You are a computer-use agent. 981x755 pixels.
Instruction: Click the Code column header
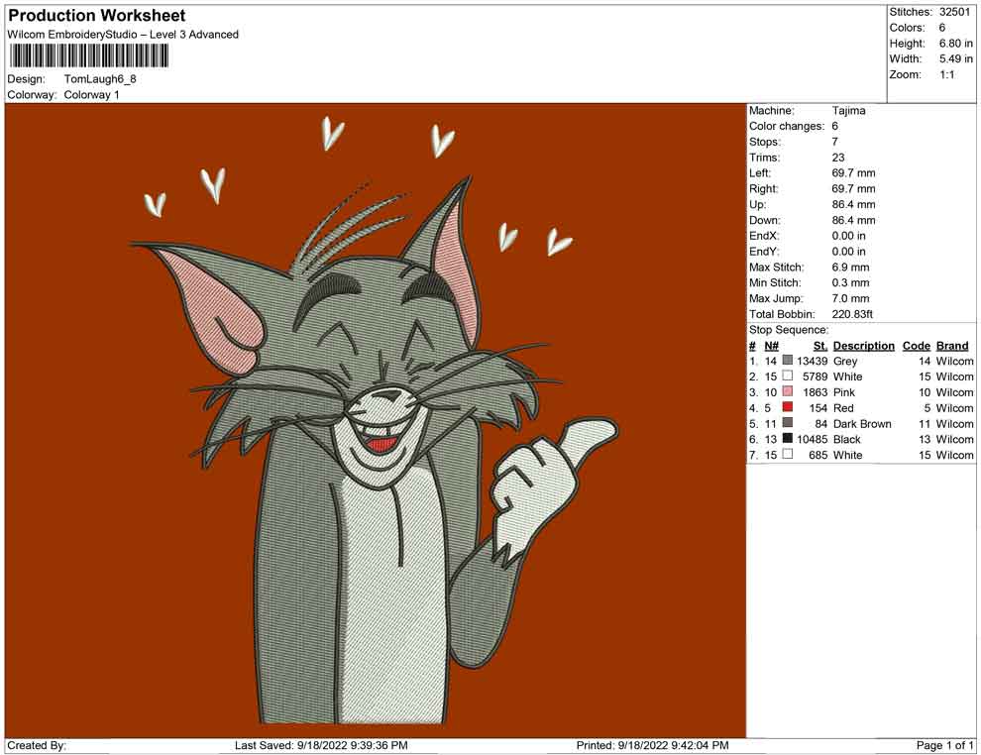[x=917, y=346]
